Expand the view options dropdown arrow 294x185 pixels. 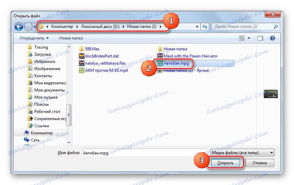pyautogui.click(x=249, y=38)
